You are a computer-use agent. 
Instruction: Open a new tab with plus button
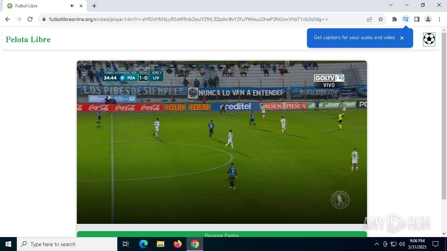tap(94, 6)
